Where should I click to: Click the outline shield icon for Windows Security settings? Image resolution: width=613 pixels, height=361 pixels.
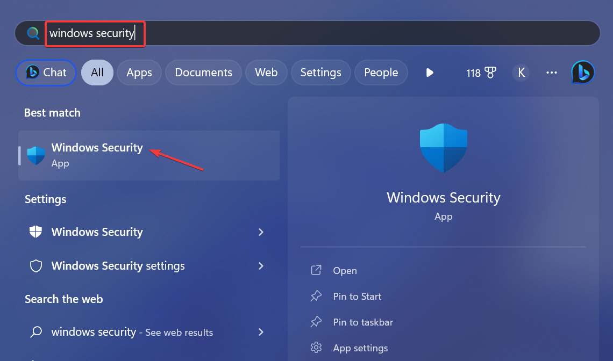tap(36, 266)
